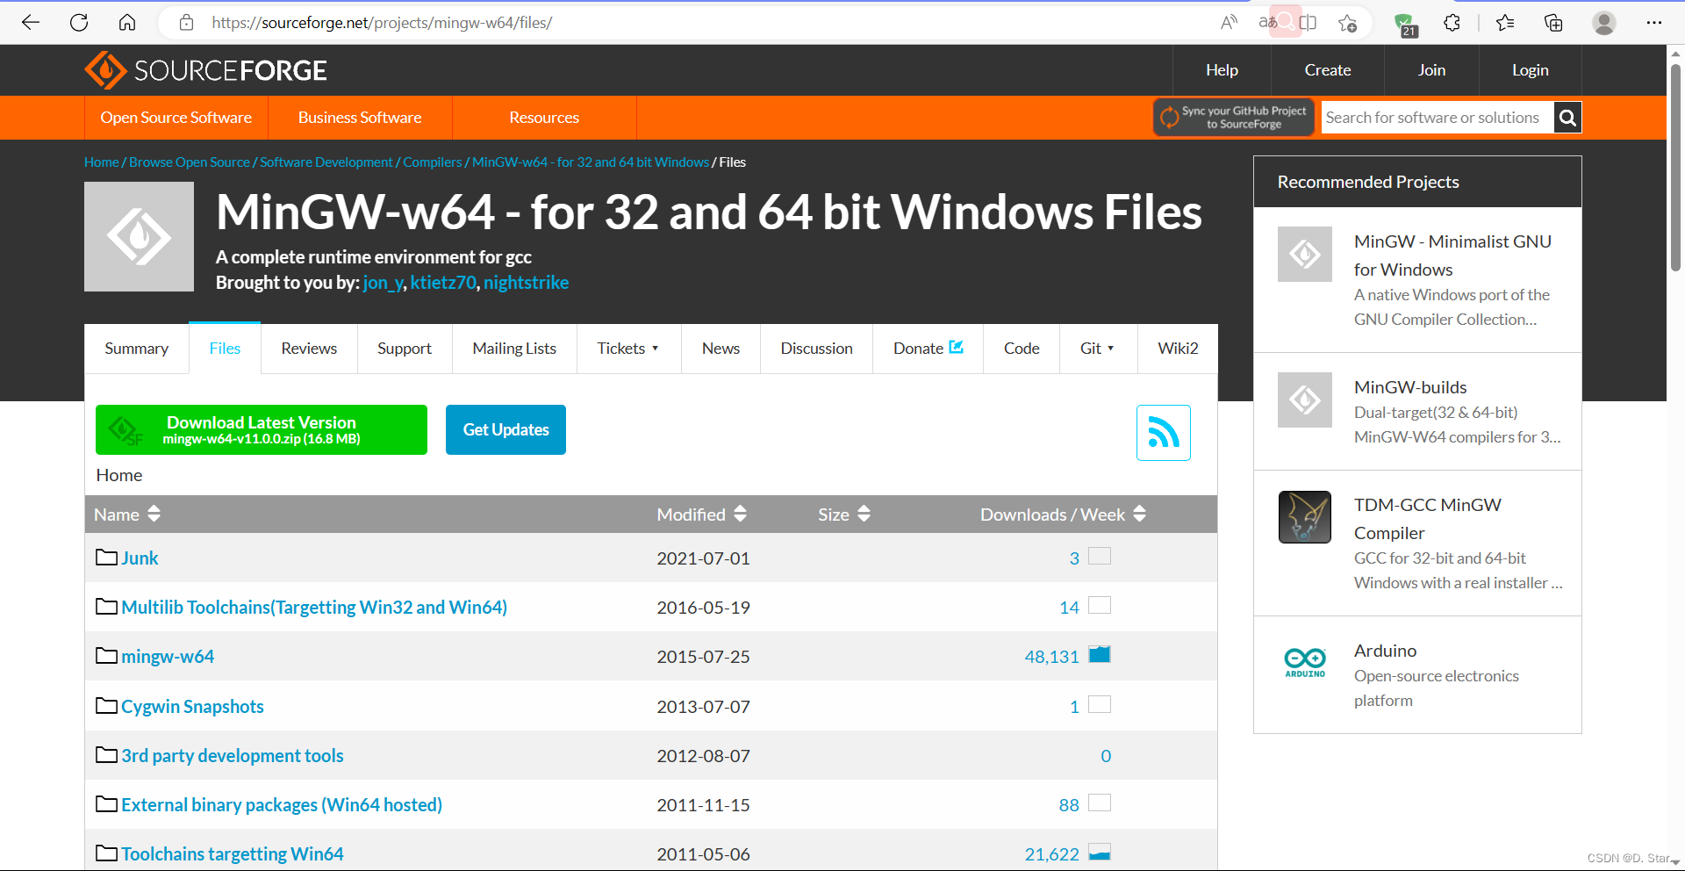
Task: Open the Code tab
Action: point(1022,349)
